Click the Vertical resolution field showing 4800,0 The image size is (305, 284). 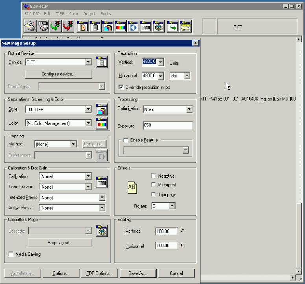click(150, 62)
